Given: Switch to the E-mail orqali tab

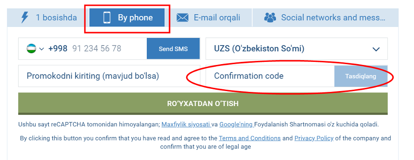Looking at the screenshot, I should tap(209, 18).
